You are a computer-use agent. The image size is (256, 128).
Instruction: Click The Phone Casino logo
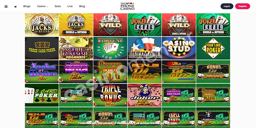[x=127, y=6]
